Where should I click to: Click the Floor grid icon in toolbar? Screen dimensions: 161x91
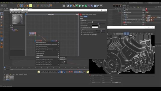(95, 6)
